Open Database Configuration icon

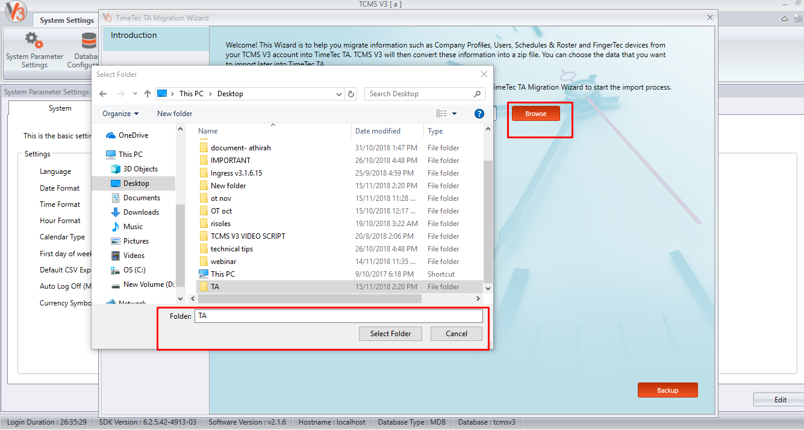pos(89,41)
